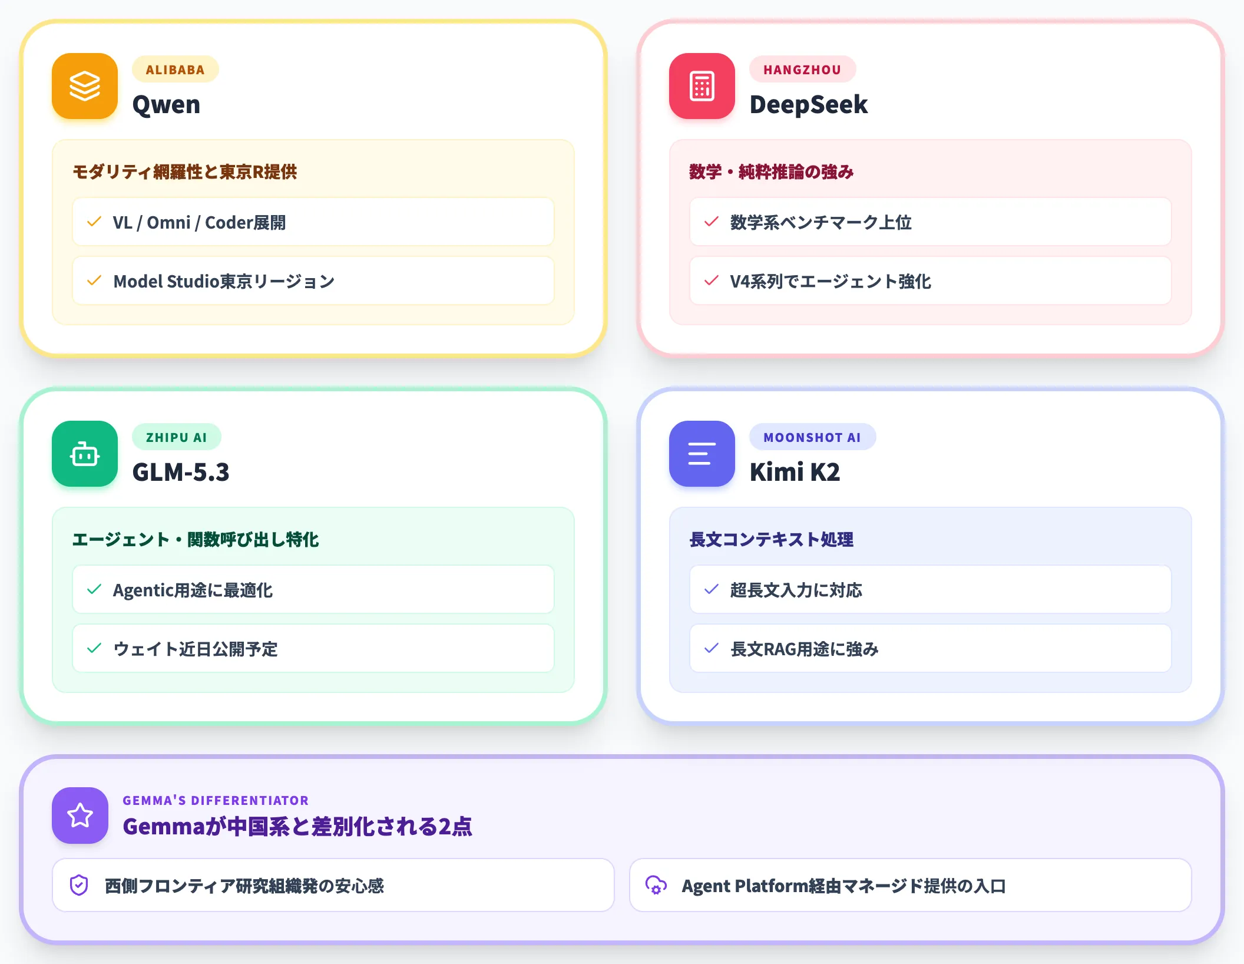
Task: Click text VL / Omni / Coder展開
Action: (199, 223)
